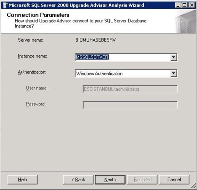Click the Connection Parameters heading

tap(38, 15)
